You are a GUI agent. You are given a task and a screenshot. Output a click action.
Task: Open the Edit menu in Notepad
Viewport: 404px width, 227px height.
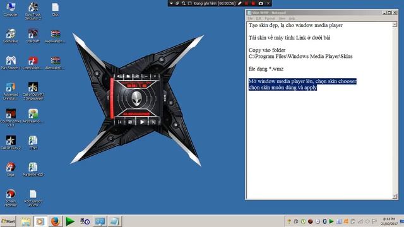pyautogui.click(x=259, y=18)
